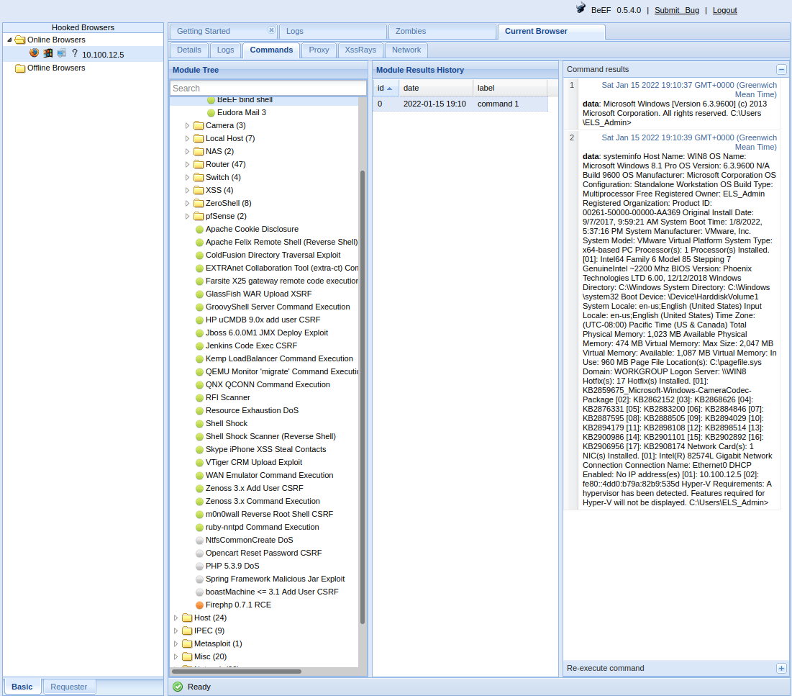The width and height of the screenshot is (792, 696).
Task: Expand the NAS (2) folder
Action: [x=188, y=151]
